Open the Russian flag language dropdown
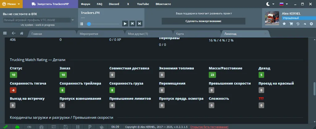 [x=283, y=4]
